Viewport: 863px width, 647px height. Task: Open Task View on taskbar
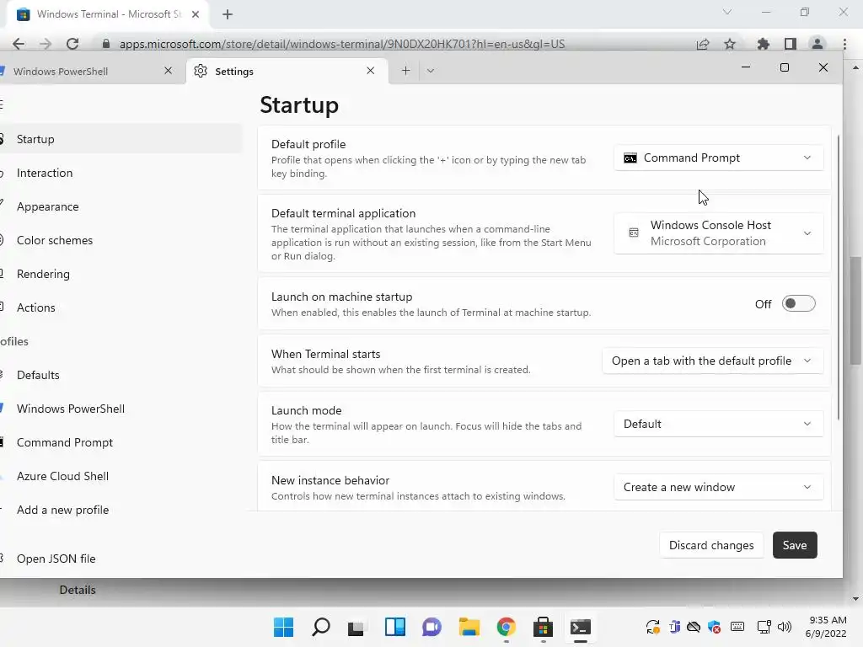pos(356,627)
